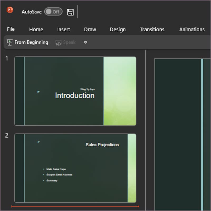
Task: Switch to the Home ribbon tab
Action: (36, 30)
